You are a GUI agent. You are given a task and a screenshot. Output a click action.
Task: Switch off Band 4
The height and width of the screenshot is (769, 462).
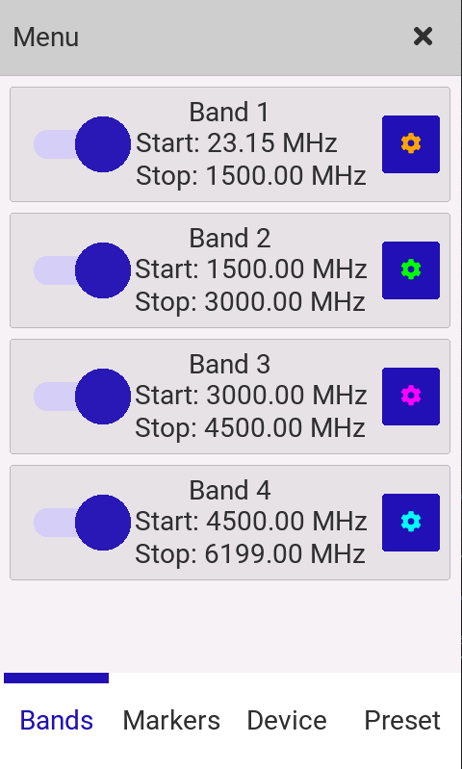tap(82, 523)
